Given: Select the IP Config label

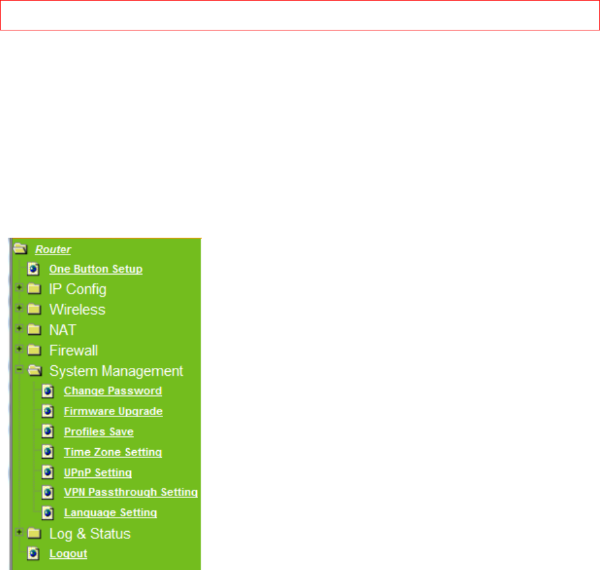Looking at the screenshot, I should 78,290.
